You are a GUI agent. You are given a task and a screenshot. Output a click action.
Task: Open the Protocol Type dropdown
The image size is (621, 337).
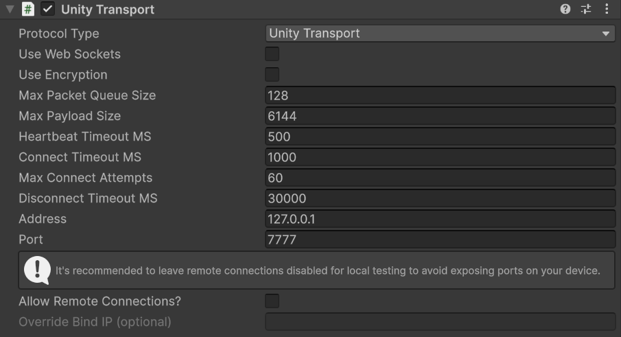pos(440,34)
